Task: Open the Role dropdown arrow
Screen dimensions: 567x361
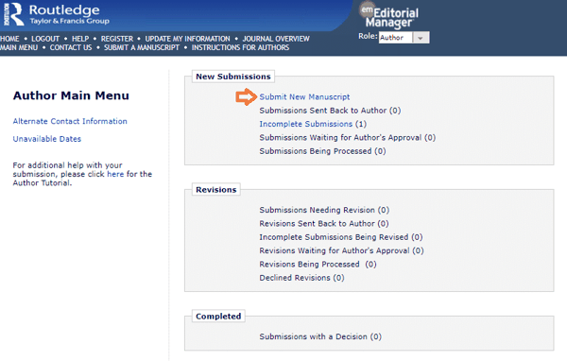Action: (x=421, y=38)
